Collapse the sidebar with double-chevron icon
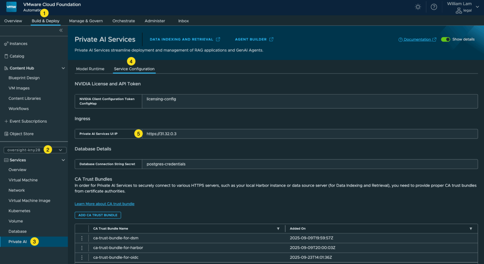 point(61,30)
